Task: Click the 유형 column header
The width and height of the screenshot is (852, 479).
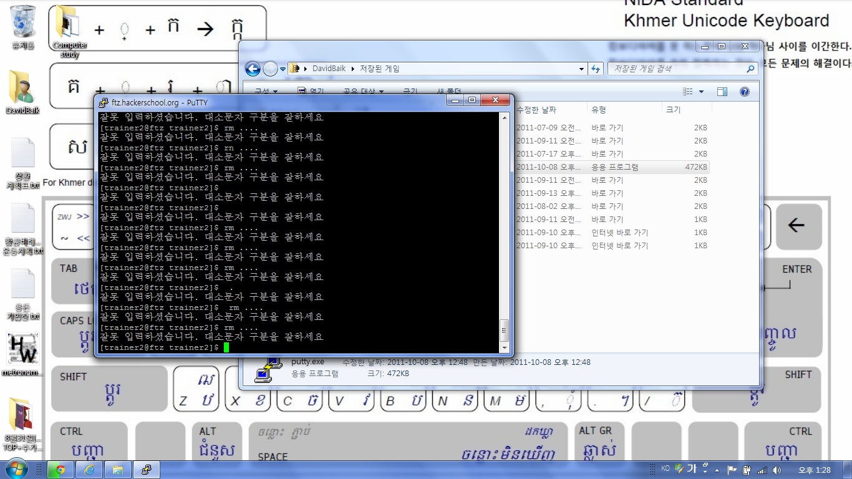Action: 599,110
